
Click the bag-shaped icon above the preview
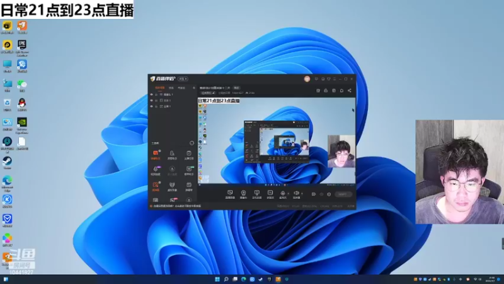click(x=326, y=90)
